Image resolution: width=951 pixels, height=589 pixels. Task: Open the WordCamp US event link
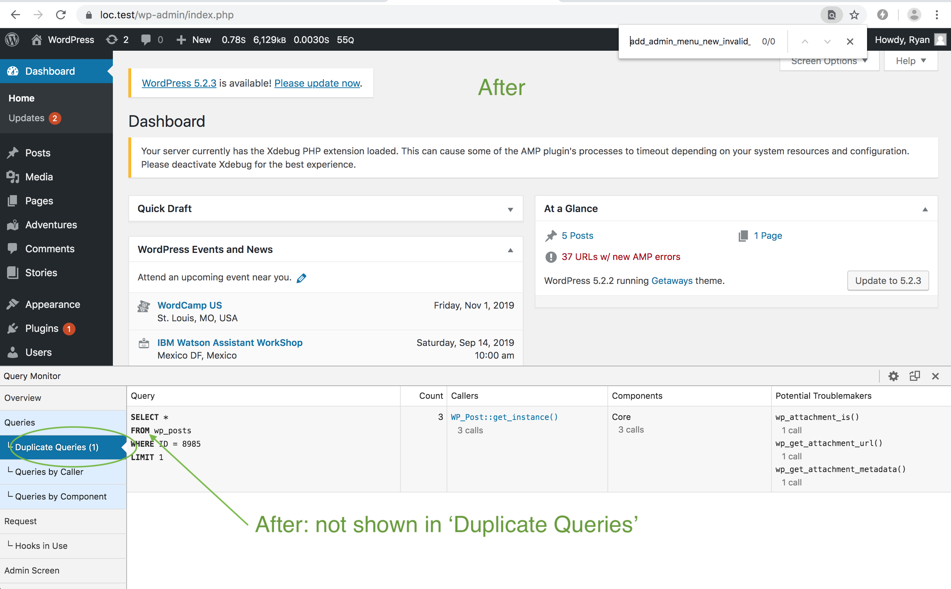pos(189,305)
